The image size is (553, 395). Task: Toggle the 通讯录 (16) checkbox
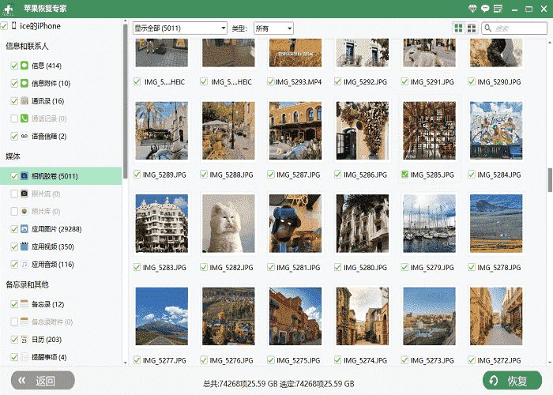(x=14, y=101)
